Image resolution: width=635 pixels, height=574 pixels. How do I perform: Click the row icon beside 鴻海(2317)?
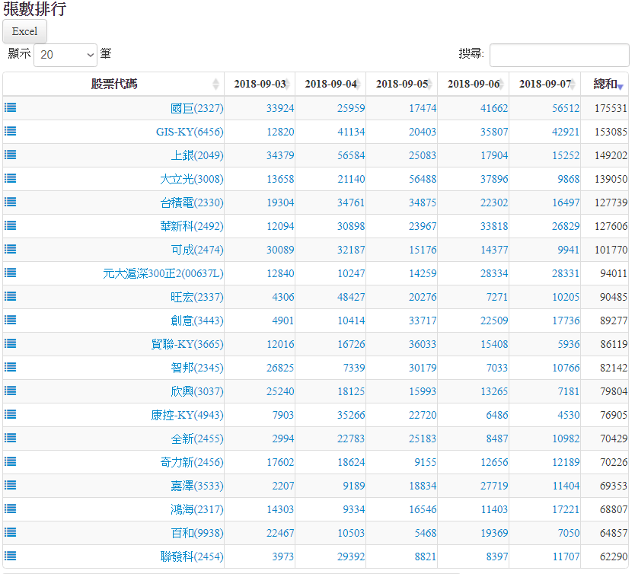10,509
